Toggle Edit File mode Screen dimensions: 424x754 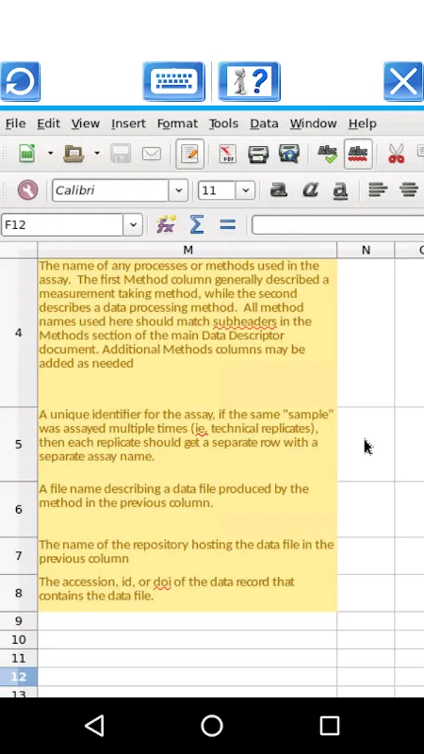(190, 154)
